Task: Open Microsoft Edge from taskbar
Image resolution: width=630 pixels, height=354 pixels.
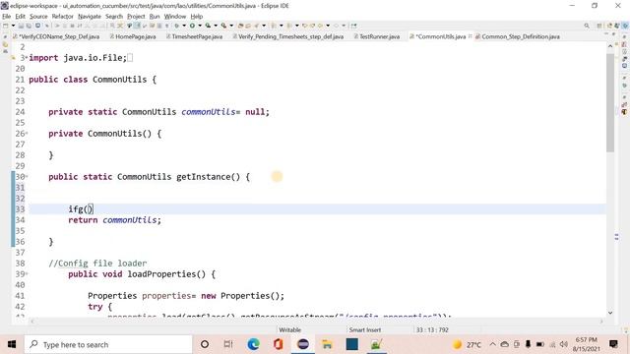Action: click(x=254, y=344)
